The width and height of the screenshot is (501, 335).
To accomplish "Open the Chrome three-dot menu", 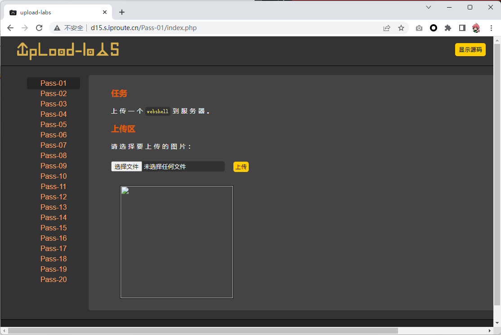I will tap(491, 28).
